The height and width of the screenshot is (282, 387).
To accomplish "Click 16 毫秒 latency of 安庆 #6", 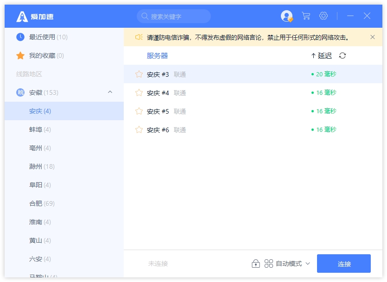I will point(326,129).
